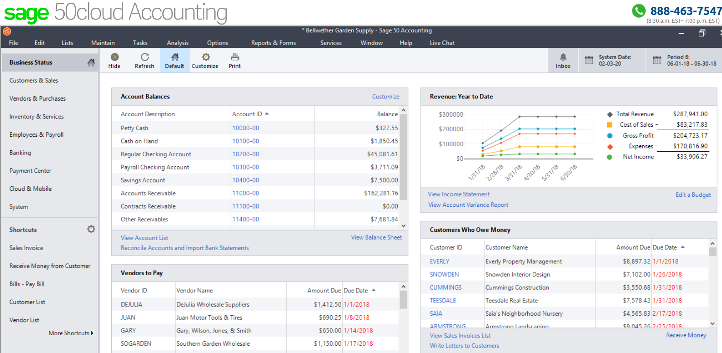Sort Customers by Due Date column

click(683, 247)
